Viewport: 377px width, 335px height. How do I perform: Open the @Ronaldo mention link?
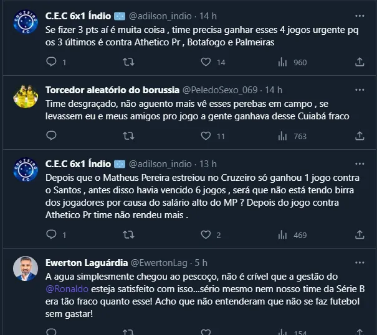point(67,288)
